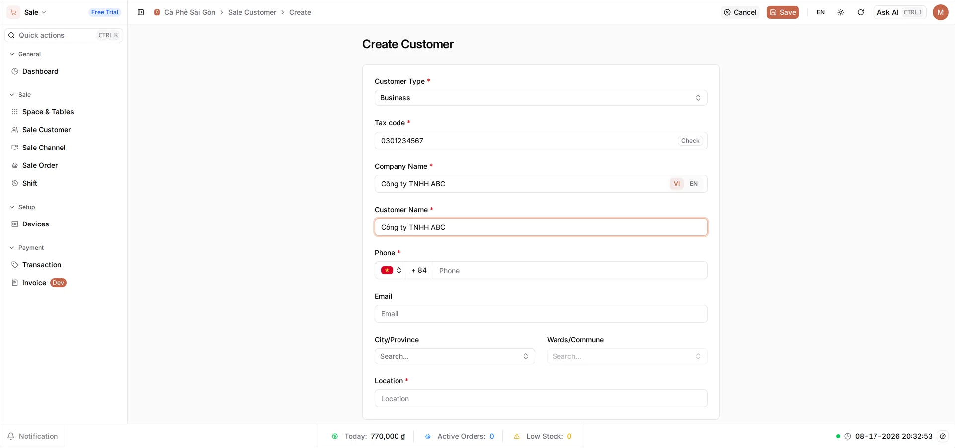The height and width of the screenshot is (448, 955).
Task: Open Dashboard from the sidebar
Action: click(x=64, y=71)
